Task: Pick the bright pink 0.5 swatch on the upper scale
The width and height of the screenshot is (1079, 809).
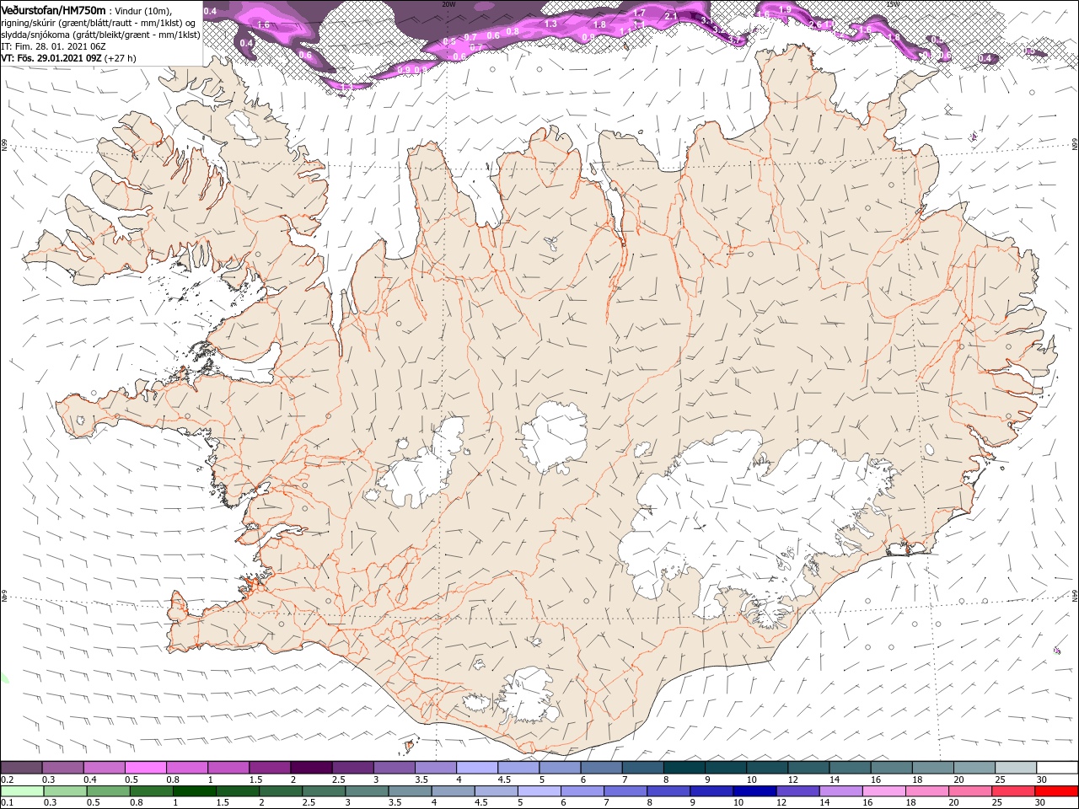Action: click(x=145, y=767)
